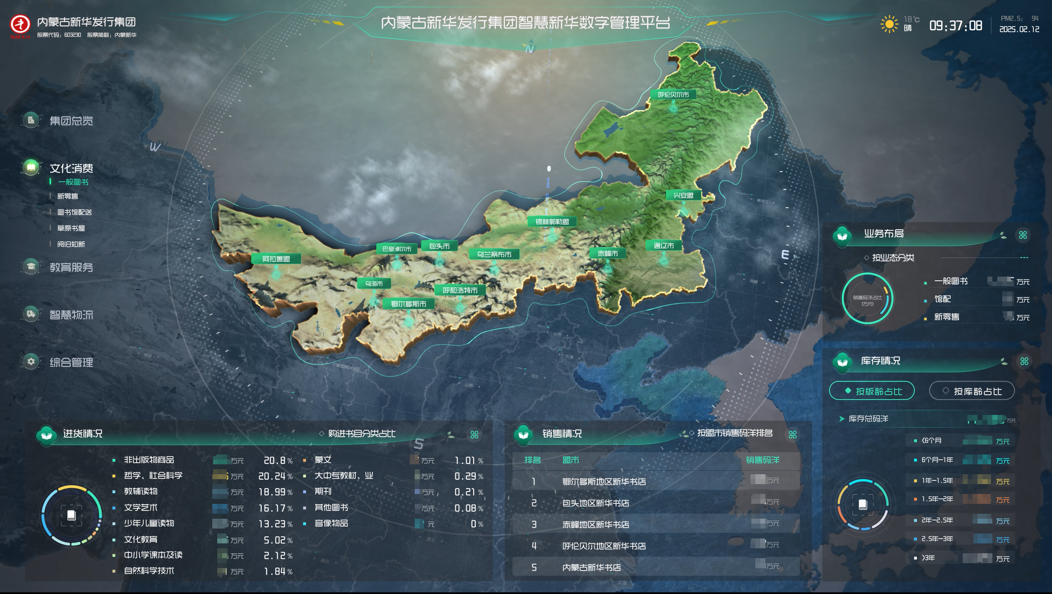Click the <6个月 inventory row
Screen dimensions: 1052x594
(961, 440)
